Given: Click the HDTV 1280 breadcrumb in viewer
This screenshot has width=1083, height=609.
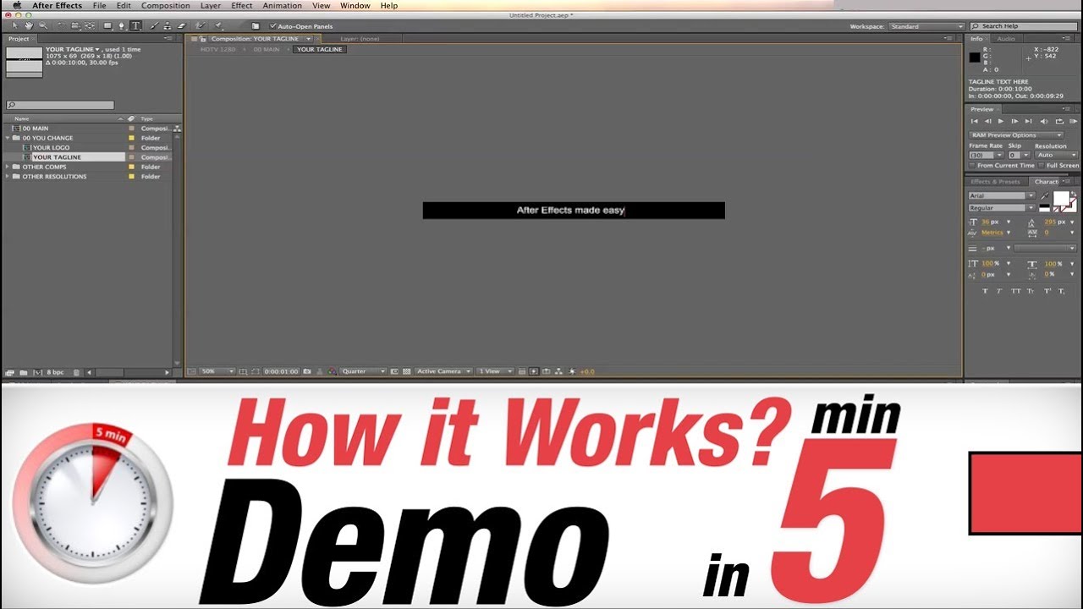Looking at the screenshot, I should pyautogui.click(x=218, y=50).
